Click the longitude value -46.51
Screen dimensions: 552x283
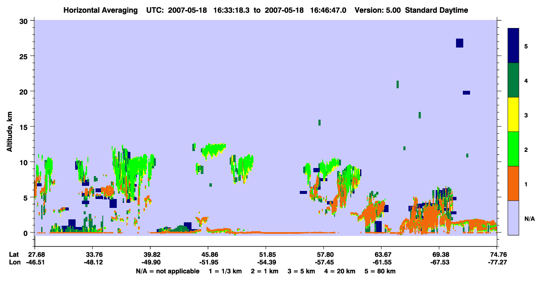tap(35, 262)
